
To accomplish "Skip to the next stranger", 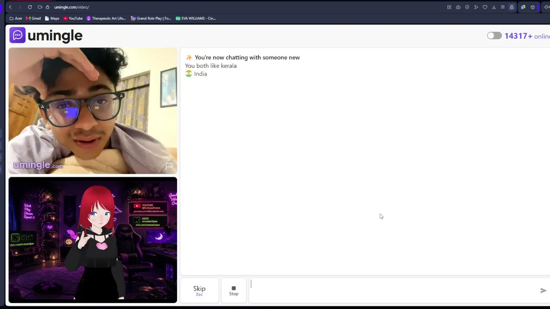I will pos(199,291).
